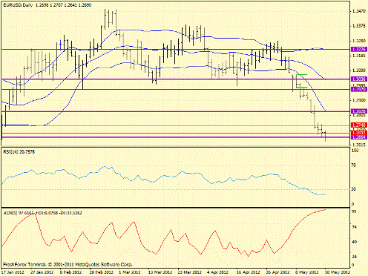Select RSI scale value 100
The height and width of the screenshot is (276, 368).
tap(355, 151)
